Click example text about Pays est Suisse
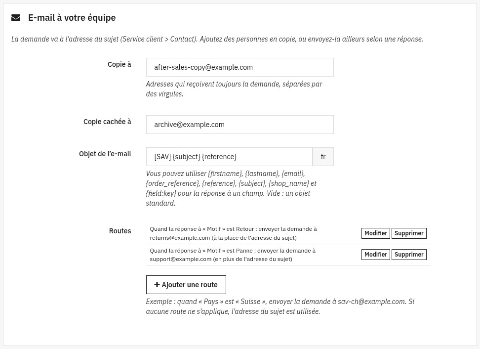This screenshot has width=480, height=349. pos(280,306)
